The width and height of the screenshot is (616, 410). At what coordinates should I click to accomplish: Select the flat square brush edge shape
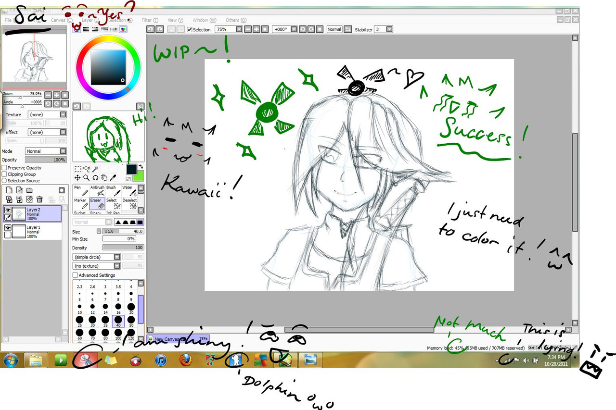(140, 222)
